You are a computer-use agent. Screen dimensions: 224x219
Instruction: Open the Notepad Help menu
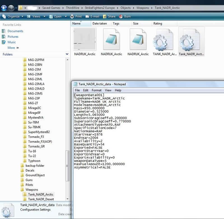click(118, 90)
